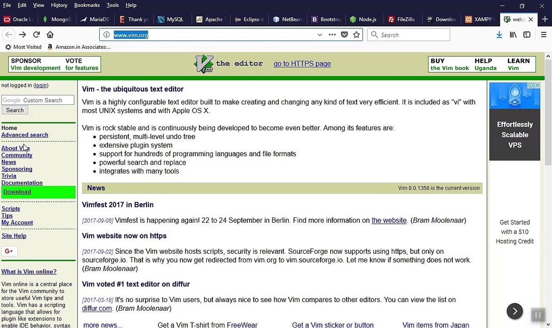This screenshot has width=552, height=328.
Task: Click the browser Forward arrow
Action: coord(22,35)
